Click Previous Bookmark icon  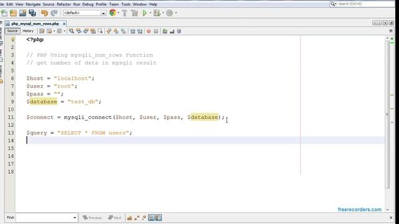[x=109, y=31]
